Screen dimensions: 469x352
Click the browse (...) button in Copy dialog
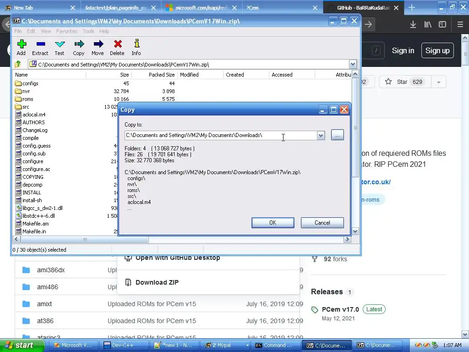pos(338,135)
